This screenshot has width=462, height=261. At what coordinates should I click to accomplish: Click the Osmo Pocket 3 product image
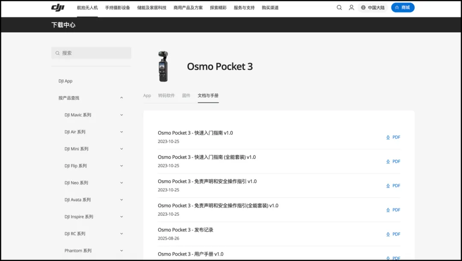(x=163, y=67)
